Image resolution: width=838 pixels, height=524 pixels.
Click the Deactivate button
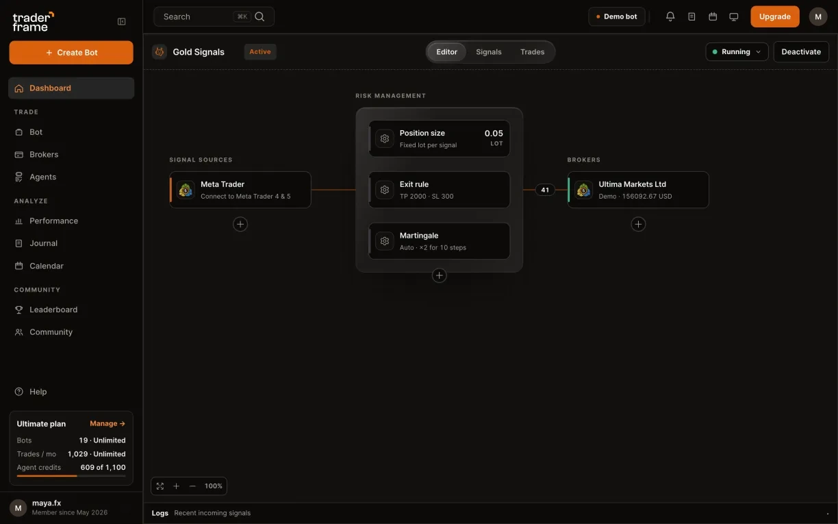(801, 52)
